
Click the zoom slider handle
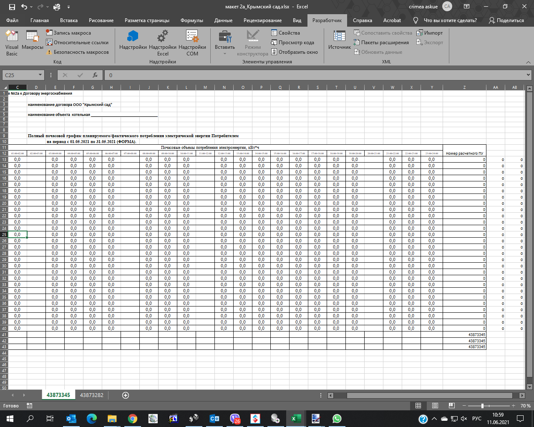483,406
